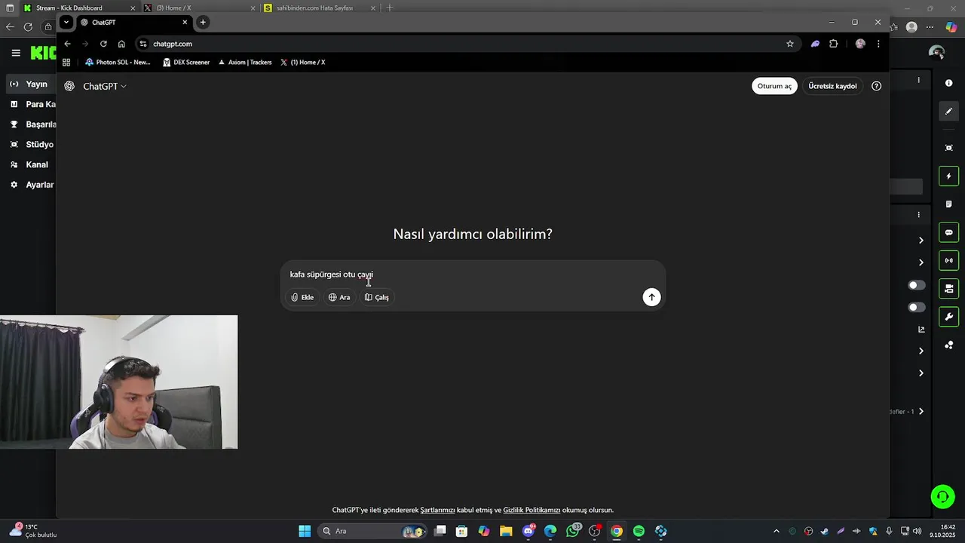Click the info icon in Kick right toolbar

[949, 83]
